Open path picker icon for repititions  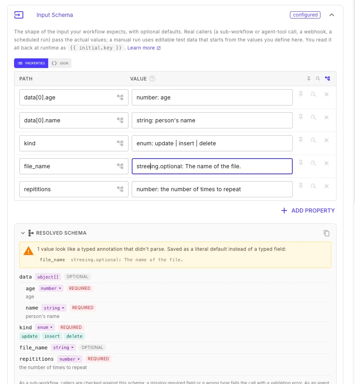click(x=120, y=189)
